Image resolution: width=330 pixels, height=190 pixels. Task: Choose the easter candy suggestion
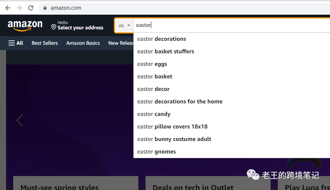(x=232, y=114)
